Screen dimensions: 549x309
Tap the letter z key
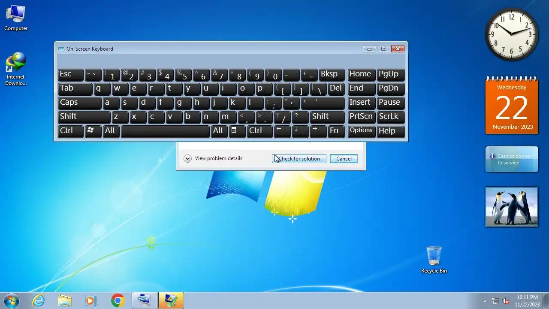(x=120, y=117)
